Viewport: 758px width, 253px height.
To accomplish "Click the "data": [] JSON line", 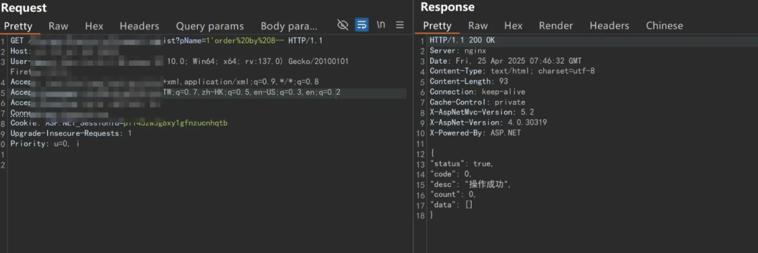I will pos(451,205).
